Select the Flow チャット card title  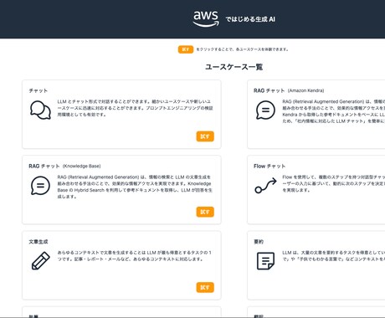(x=269, y=166)
